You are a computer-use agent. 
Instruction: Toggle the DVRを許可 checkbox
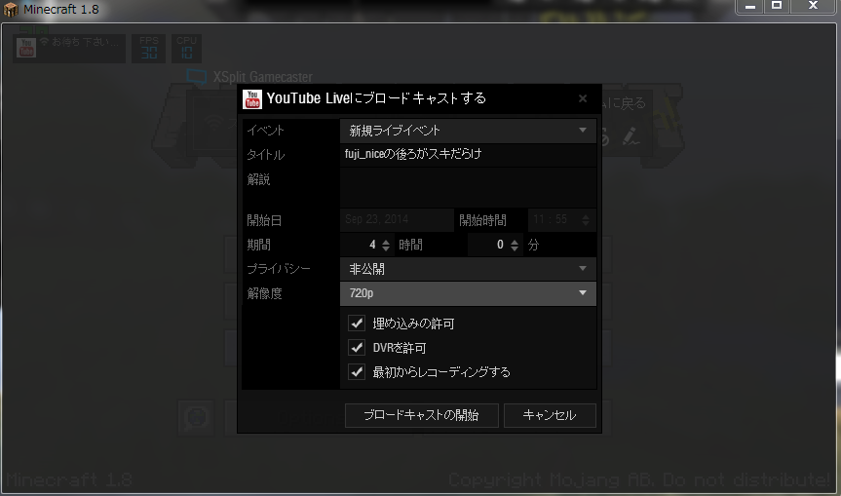click(357, 348)
